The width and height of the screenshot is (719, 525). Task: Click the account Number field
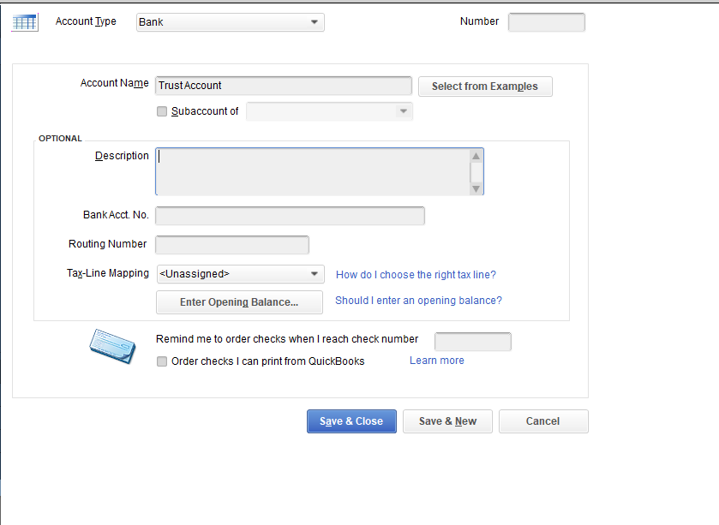click(546, 22)
